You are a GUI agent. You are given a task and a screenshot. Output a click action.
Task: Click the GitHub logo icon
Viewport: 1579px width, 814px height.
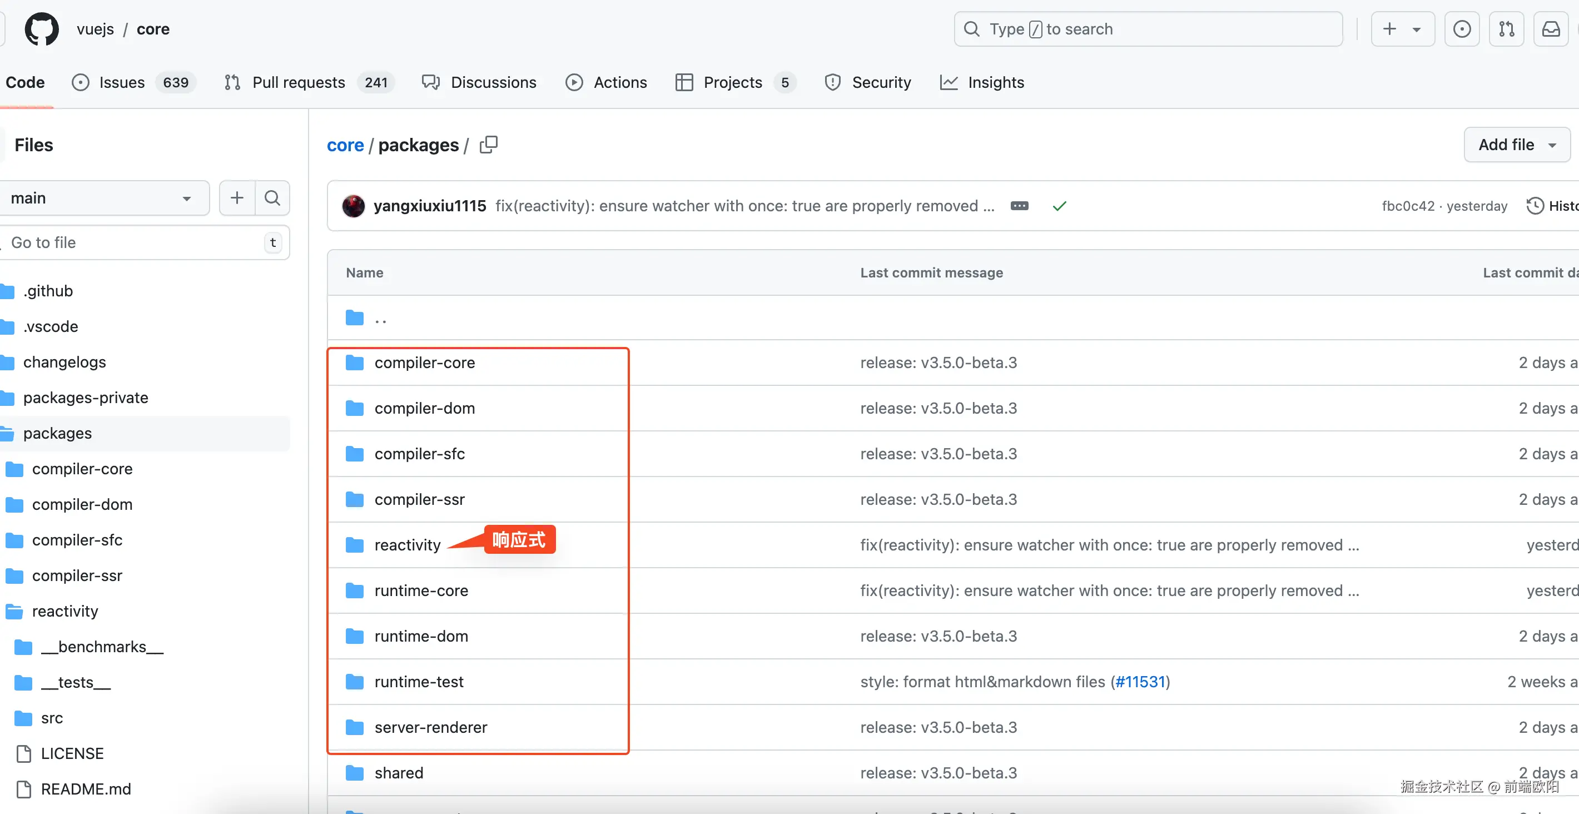coord(42,29)
